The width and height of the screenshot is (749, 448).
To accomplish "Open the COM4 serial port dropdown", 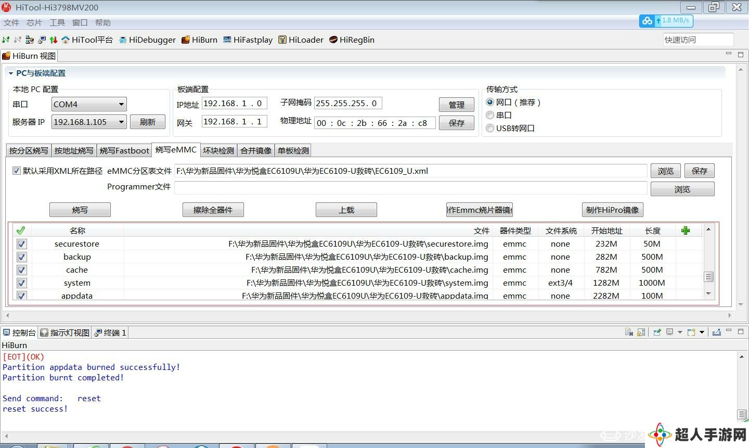I will (x=89, y=104).
